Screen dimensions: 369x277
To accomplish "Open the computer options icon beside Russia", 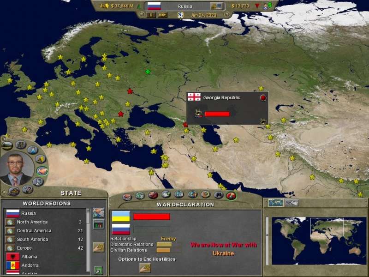I will [x=216, y=6].
